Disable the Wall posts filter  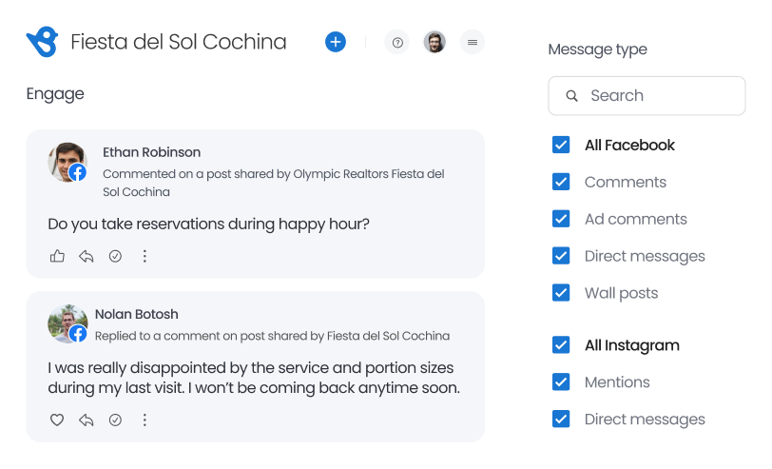(x=561, y=293)
